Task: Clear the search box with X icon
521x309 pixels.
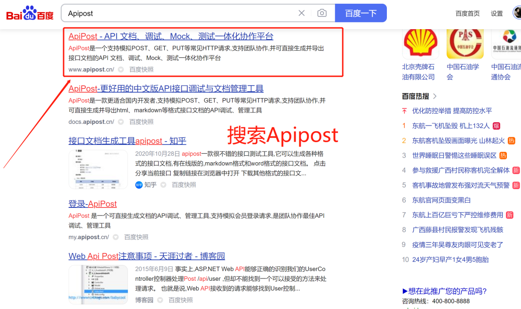Action: (301, 13)
